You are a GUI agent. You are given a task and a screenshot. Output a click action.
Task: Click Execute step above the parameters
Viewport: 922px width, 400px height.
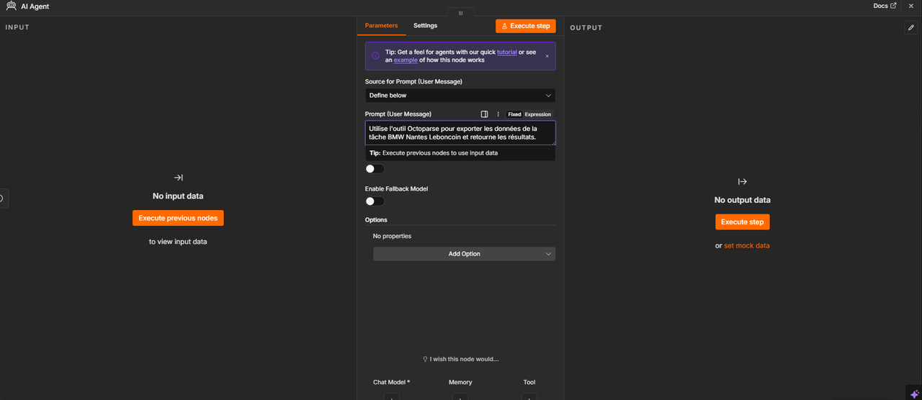[x=526, y=26]
